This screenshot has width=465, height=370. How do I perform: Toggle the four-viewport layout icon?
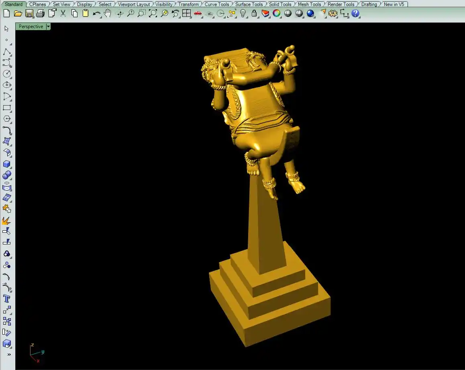186,13
